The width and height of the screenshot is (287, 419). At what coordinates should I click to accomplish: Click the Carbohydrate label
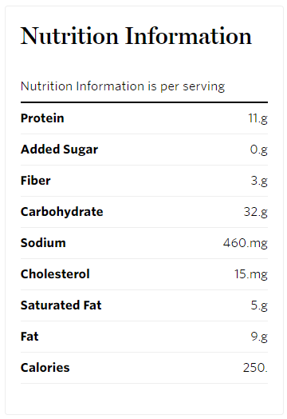[x=62, y=212]
